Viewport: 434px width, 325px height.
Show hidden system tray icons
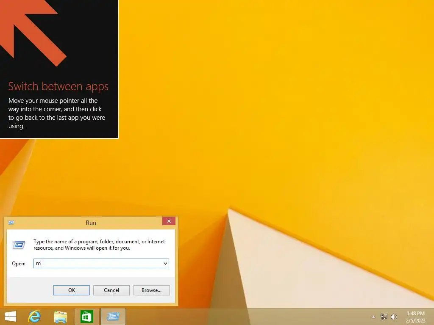pos(373,317)
